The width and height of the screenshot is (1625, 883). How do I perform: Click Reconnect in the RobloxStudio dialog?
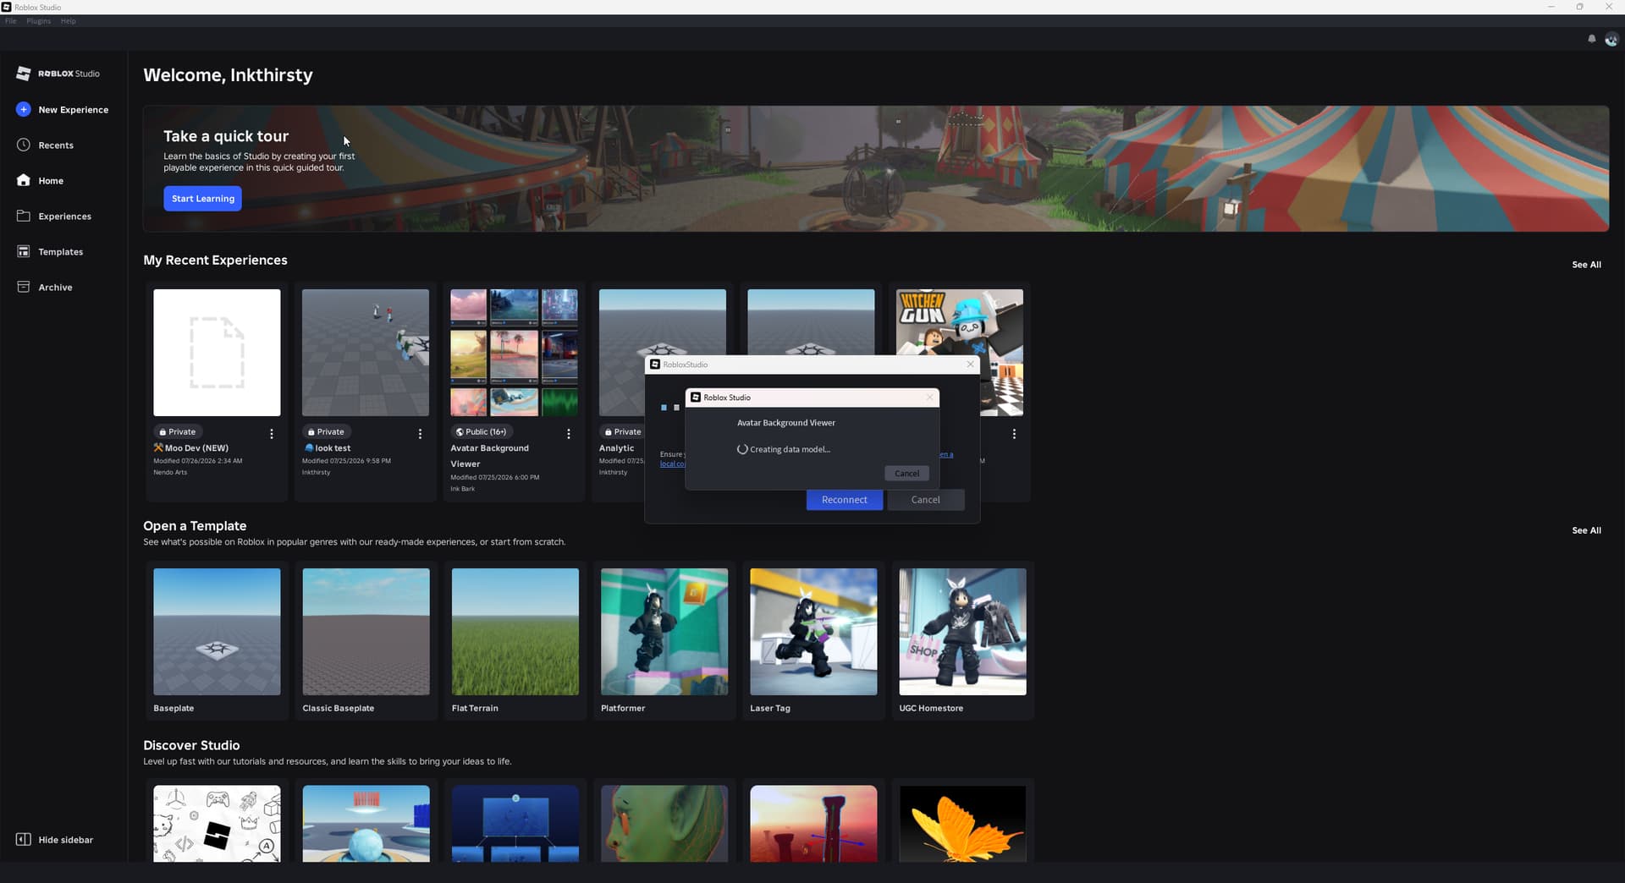[x=845, y=500]
